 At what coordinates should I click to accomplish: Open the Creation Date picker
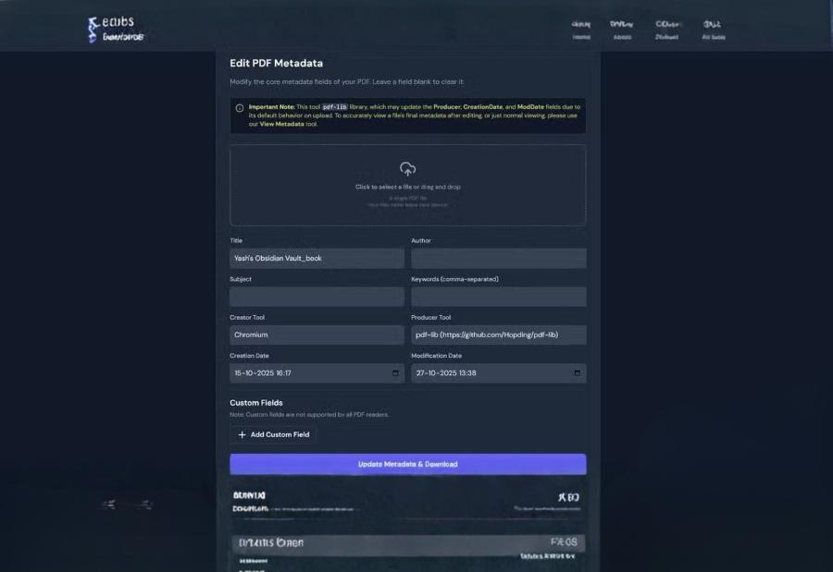pos(316,372)
